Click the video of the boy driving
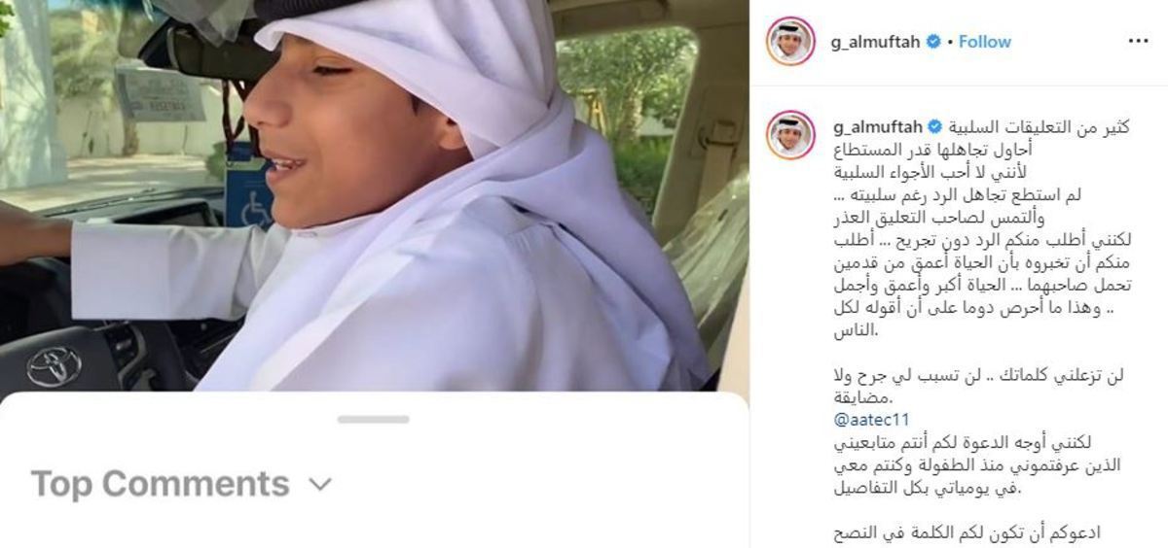The width and height of the screenshot is (1168, 548). (374, 194)
